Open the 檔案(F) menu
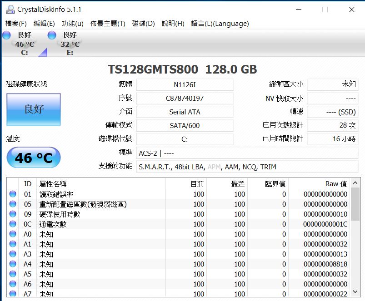 click(16, 24)
